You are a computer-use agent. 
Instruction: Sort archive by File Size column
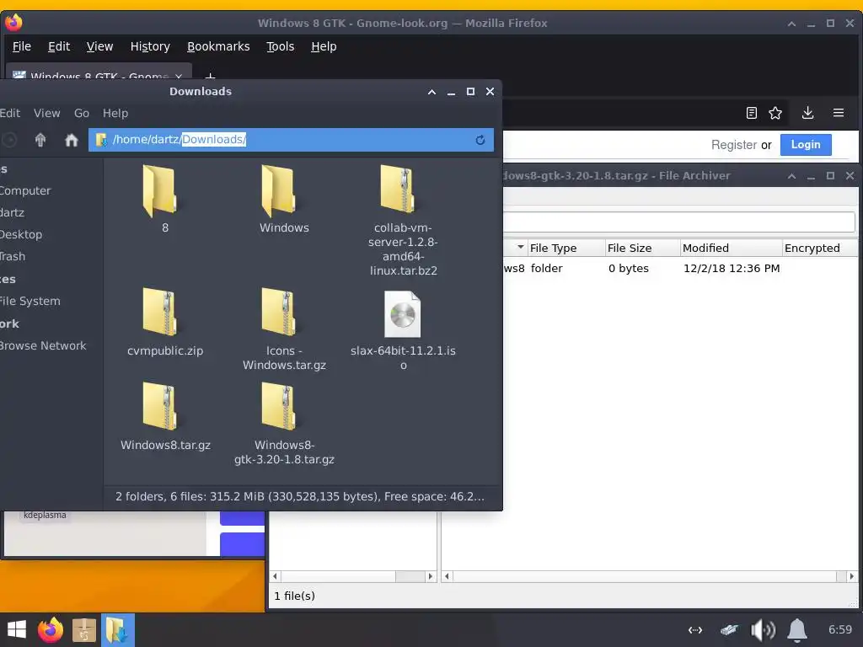click(642, 249)
